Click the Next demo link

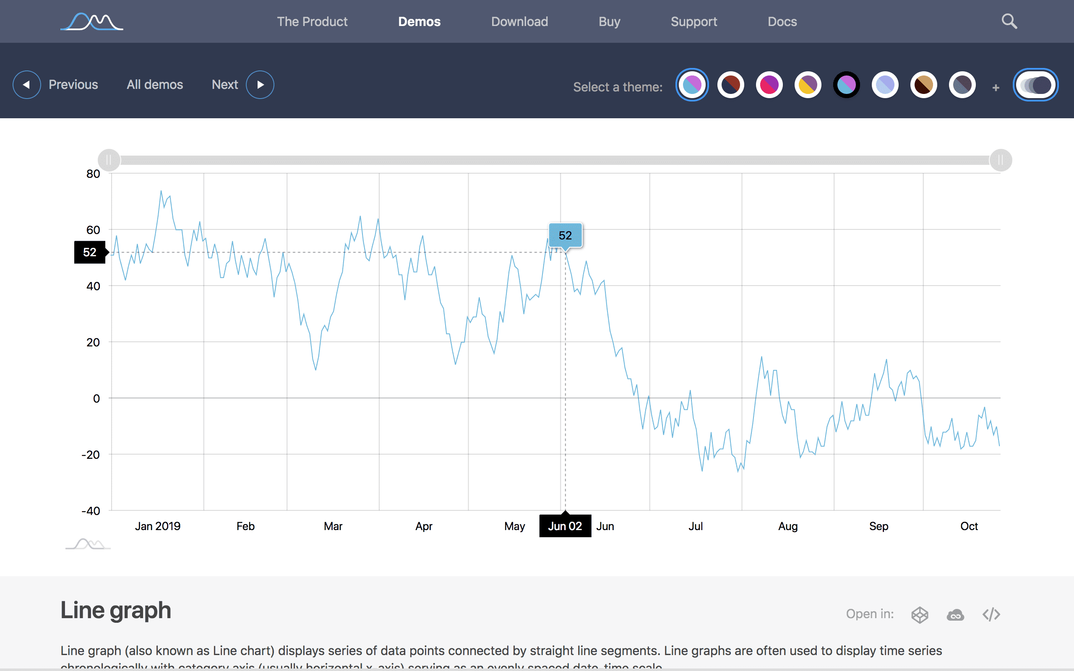tap(225, 84)
